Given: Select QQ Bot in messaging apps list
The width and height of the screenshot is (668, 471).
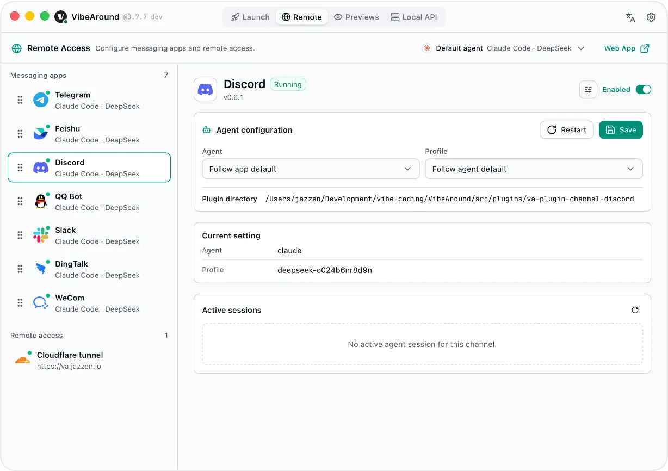Looking at the screenshot, I should (89, 201).
